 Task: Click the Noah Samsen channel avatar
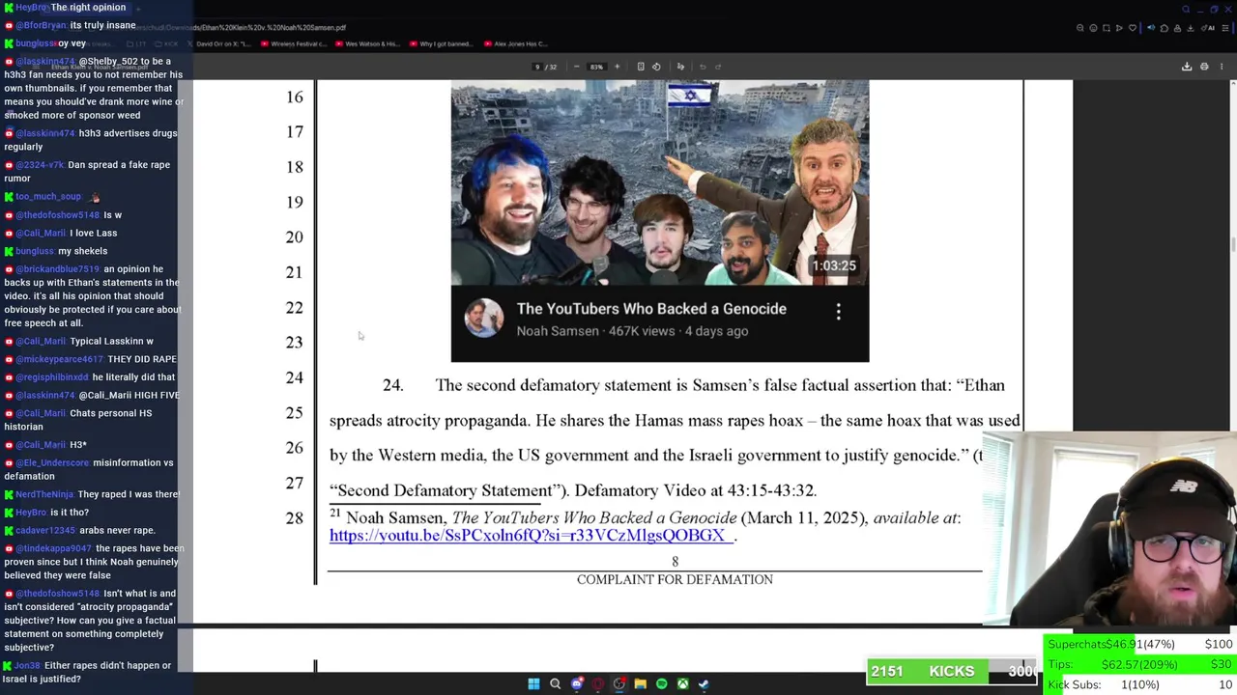(483, 319)
